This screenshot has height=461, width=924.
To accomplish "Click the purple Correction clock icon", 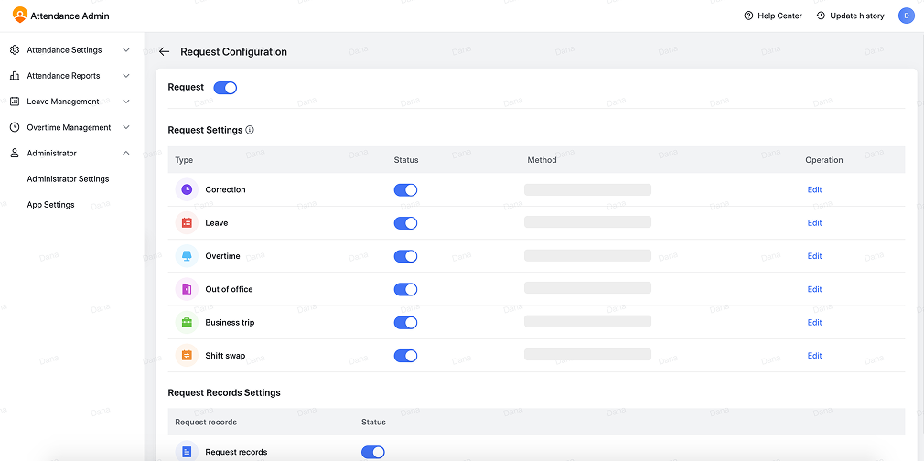I will [x=187, y=189].
